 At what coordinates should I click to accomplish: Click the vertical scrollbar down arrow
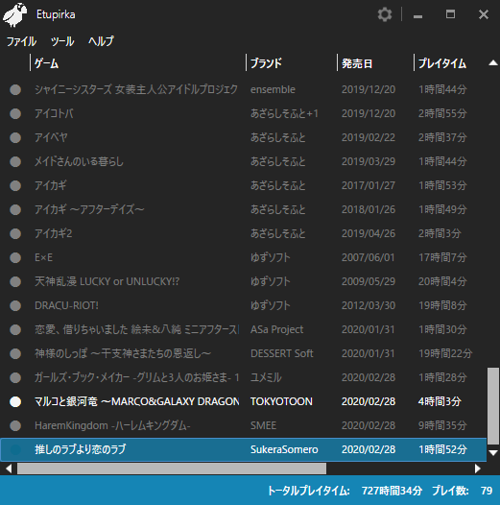click(x=493, y=453)
